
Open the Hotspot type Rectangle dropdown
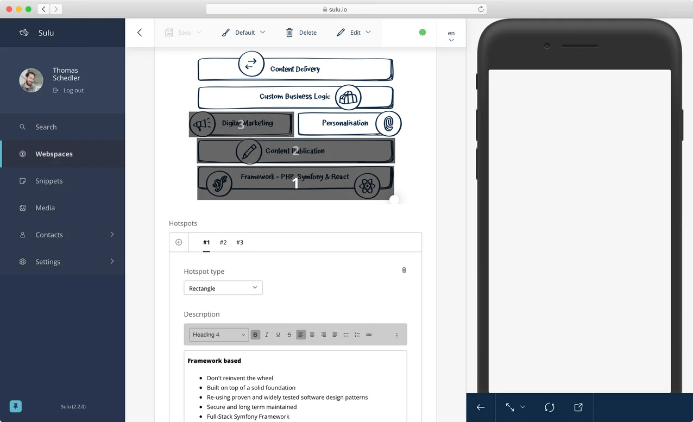[x=223, y=288]
